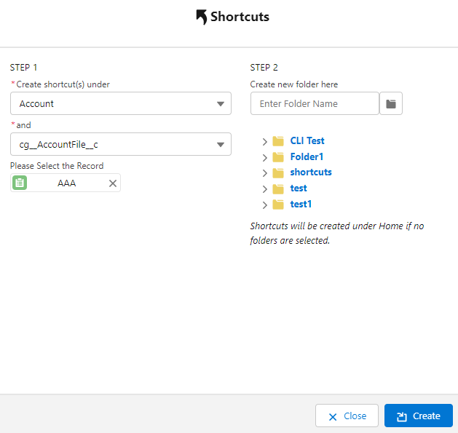
Task: Click the shortcuts folder icon
Action: pyautogui.click(x=278, y=172)
